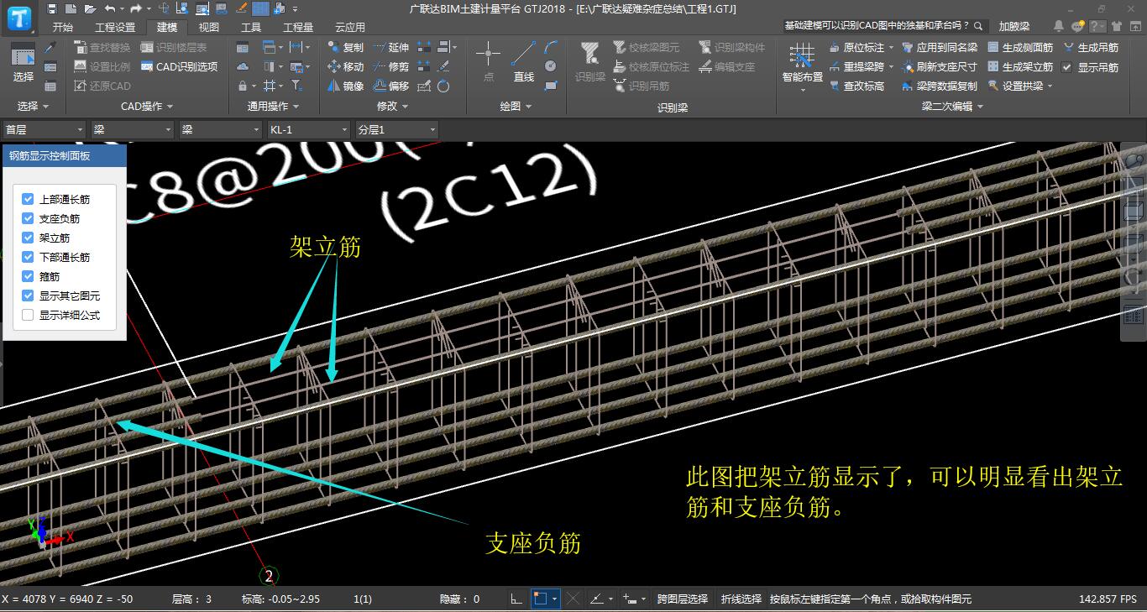
Task: Expand the 设置拱梁 dropdown arrow
Action: coord(1050,86)
